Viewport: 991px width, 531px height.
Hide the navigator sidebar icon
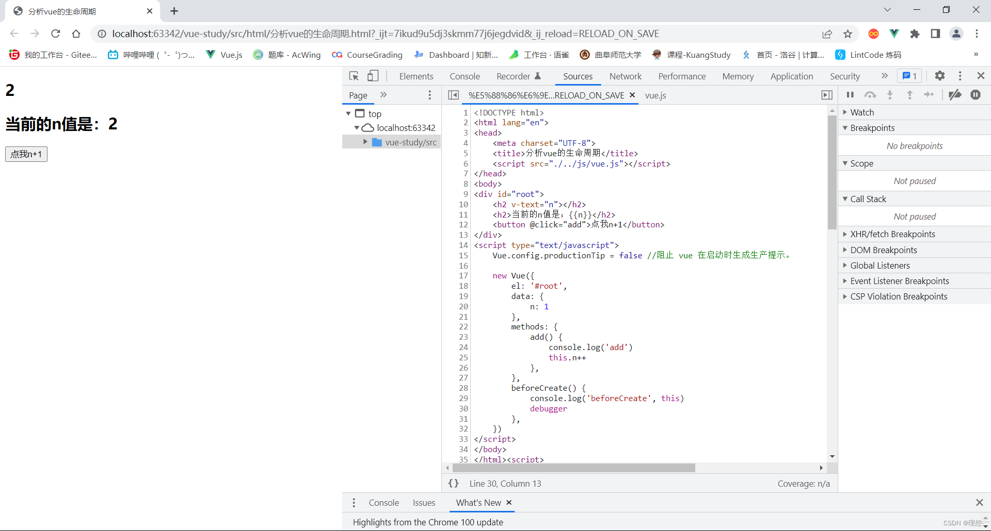pyautogui.click(x=453, y=95)
